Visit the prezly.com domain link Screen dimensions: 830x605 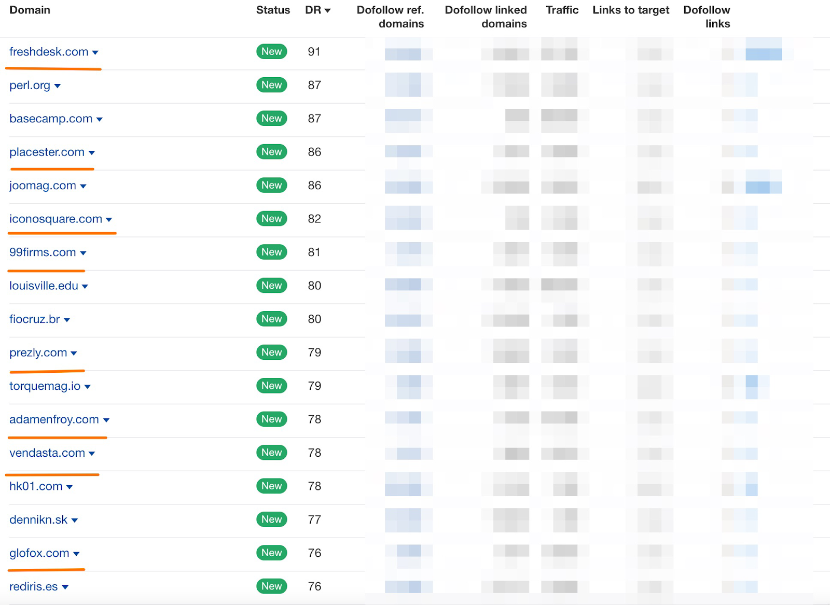[38, 353]
